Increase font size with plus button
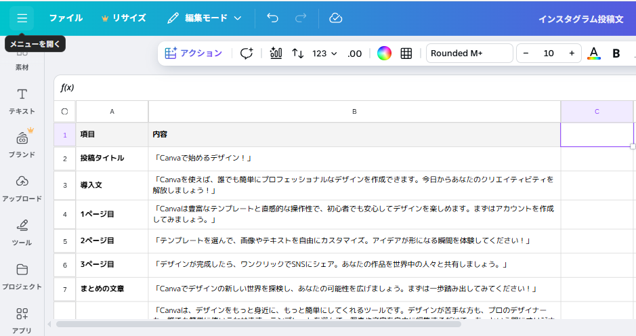 (x=572, y=53)
